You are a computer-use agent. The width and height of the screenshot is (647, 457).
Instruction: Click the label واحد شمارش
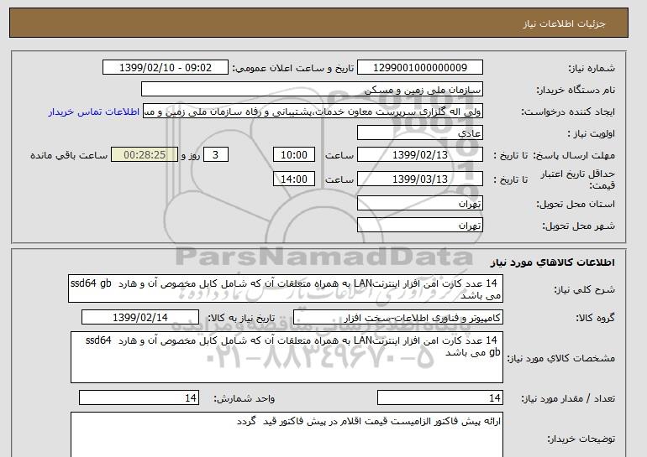point(245,399)
